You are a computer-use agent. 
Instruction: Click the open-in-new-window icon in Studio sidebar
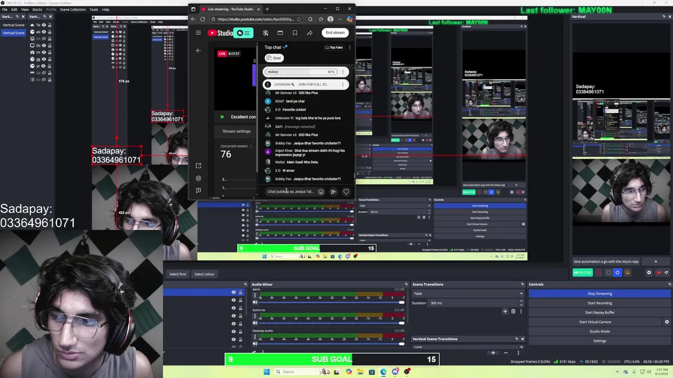click(198, 165)
